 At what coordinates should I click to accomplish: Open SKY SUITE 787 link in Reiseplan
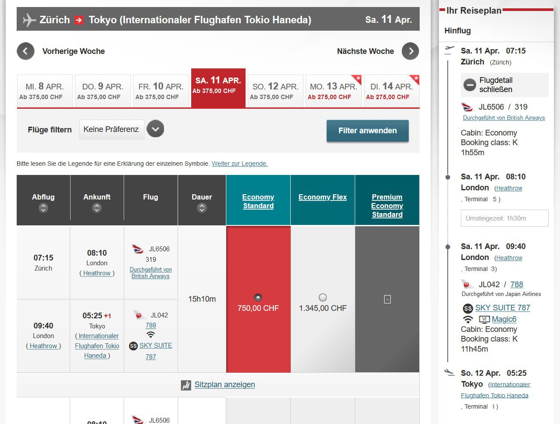(503, 308)
